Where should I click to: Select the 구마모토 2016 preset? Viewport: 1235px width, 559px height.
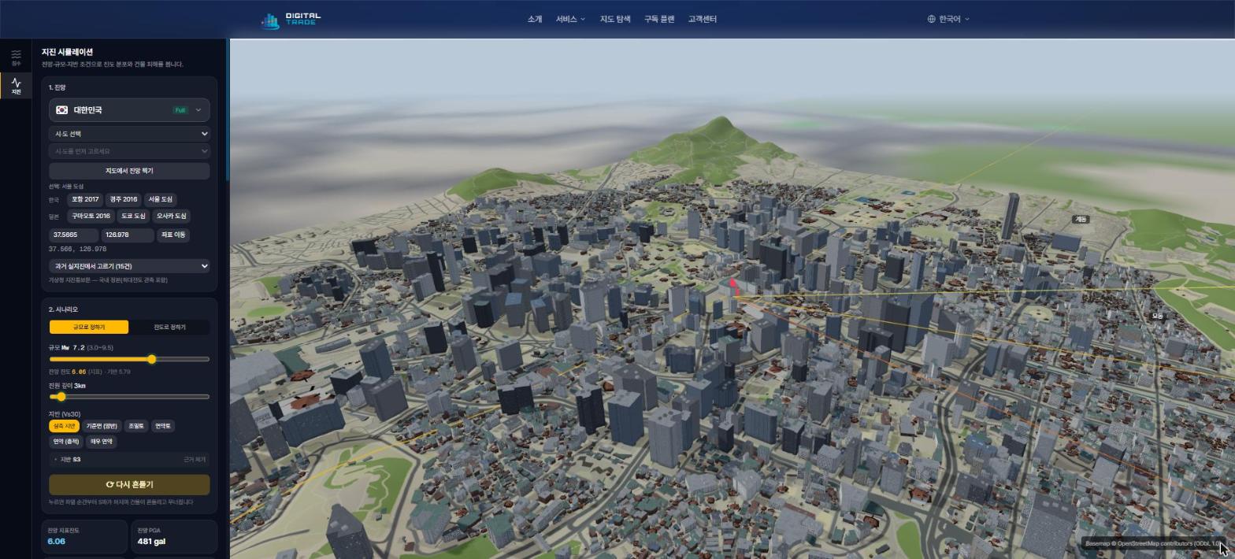pyautogui.click(x=91, y=216)
